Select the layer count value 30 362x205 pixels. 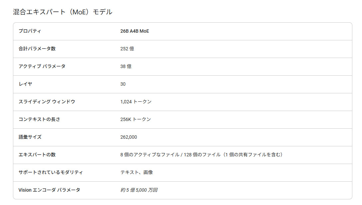(123, 84)
